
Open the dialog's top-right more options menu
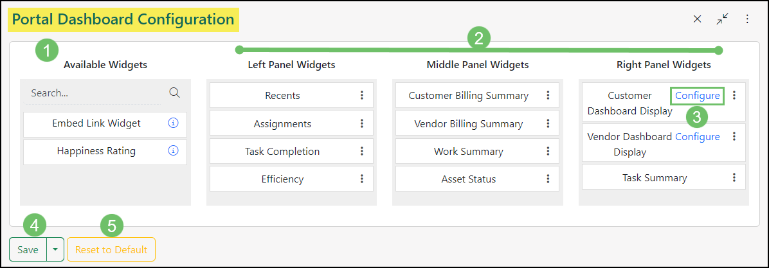point(747,19)
